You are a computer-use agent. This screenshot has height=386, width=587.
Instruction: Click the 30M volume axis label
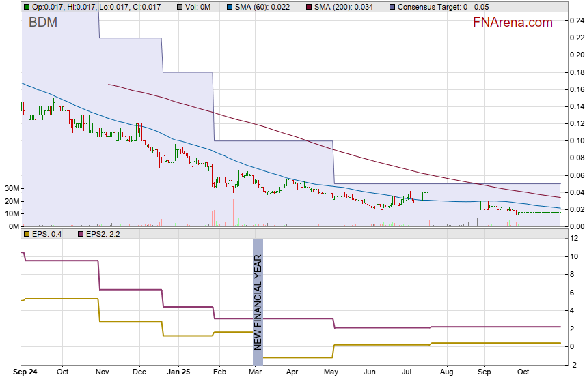(x=9, y=188)
